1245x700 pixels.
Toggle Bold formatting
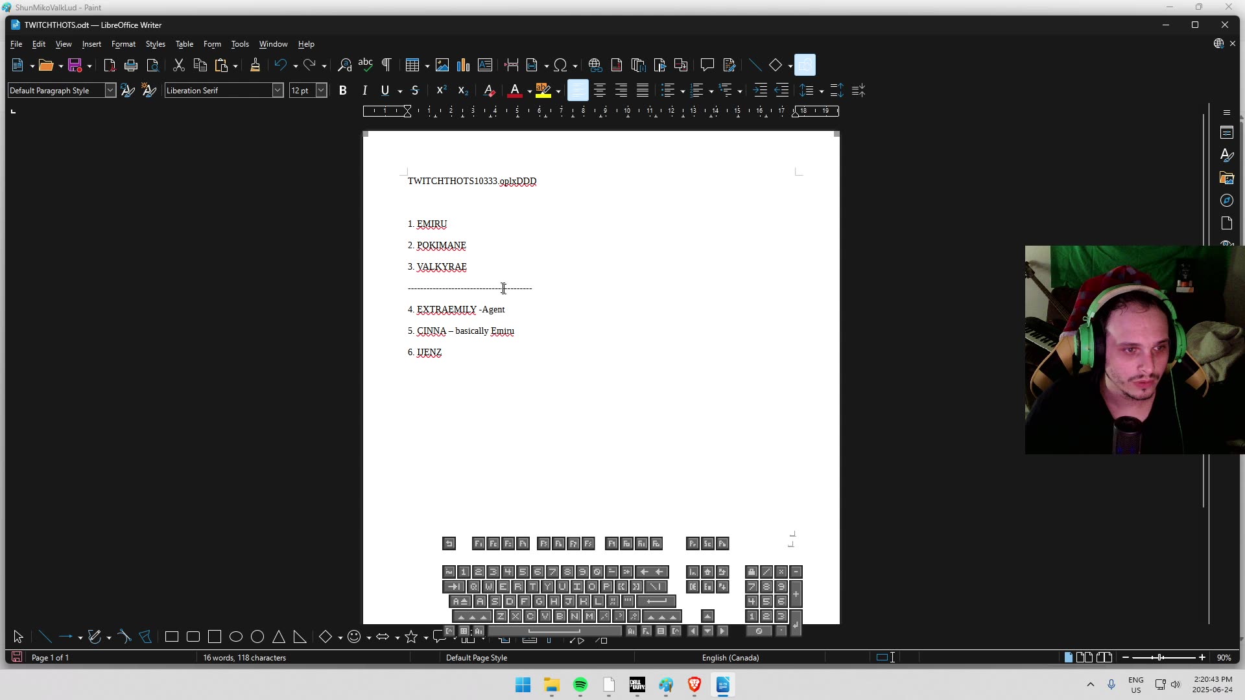(x=343, y=90)
